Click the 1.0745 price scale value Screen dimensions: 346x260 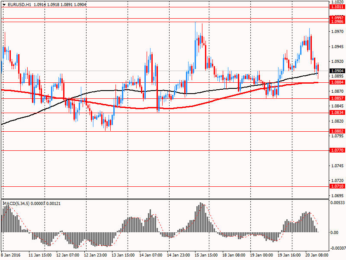pos(337,166)
